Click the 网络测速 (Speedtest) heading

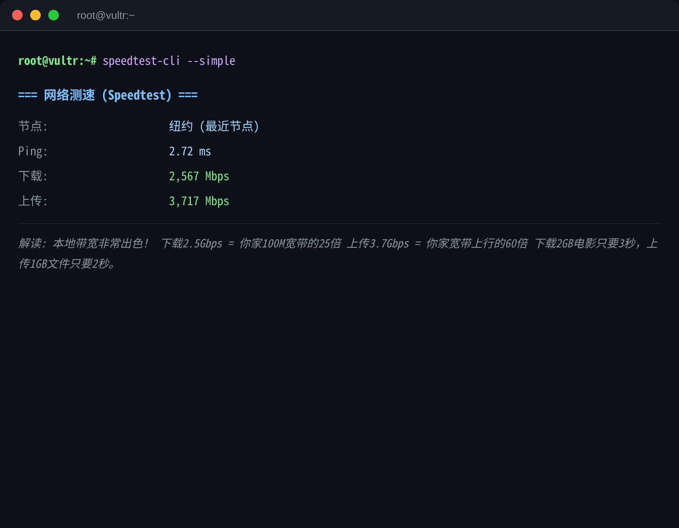point(108,95)
